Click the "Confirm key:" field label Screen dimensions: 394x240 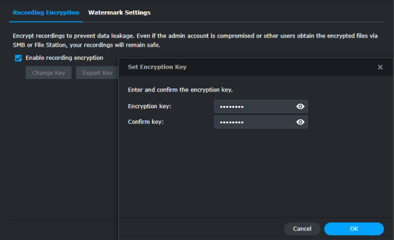pyautogui.click(x=146, y=122)
